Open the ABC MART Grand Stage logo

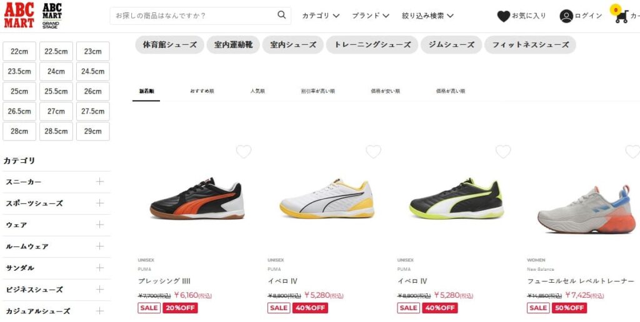point(52,16)
